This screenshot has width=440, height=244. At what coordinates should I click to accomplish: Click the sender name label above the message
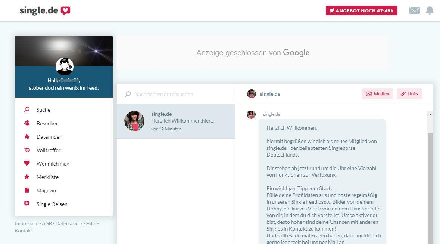272,114
